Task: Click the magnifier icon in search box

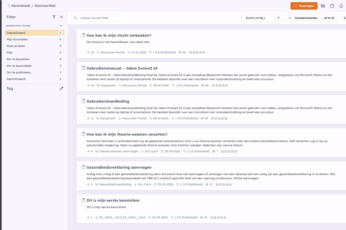Action: coord(76,18)
